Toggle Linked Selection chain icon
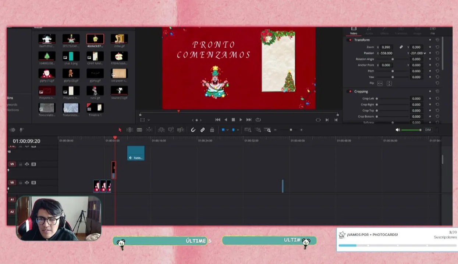 (x=202, y=130)
